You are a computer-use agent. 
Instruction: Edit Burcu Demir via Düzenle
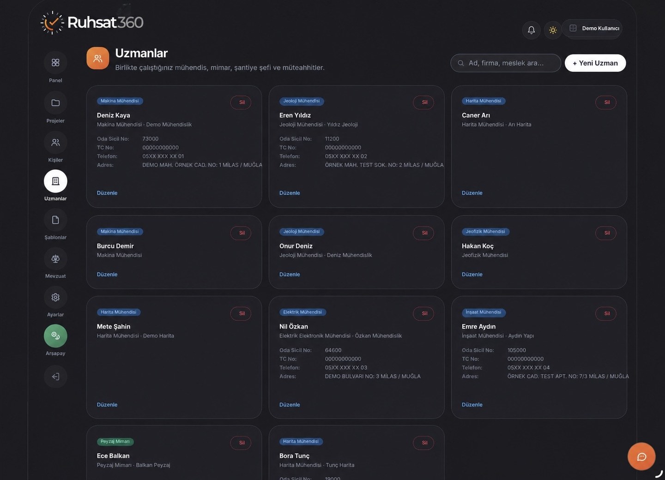tap(107, 275)
